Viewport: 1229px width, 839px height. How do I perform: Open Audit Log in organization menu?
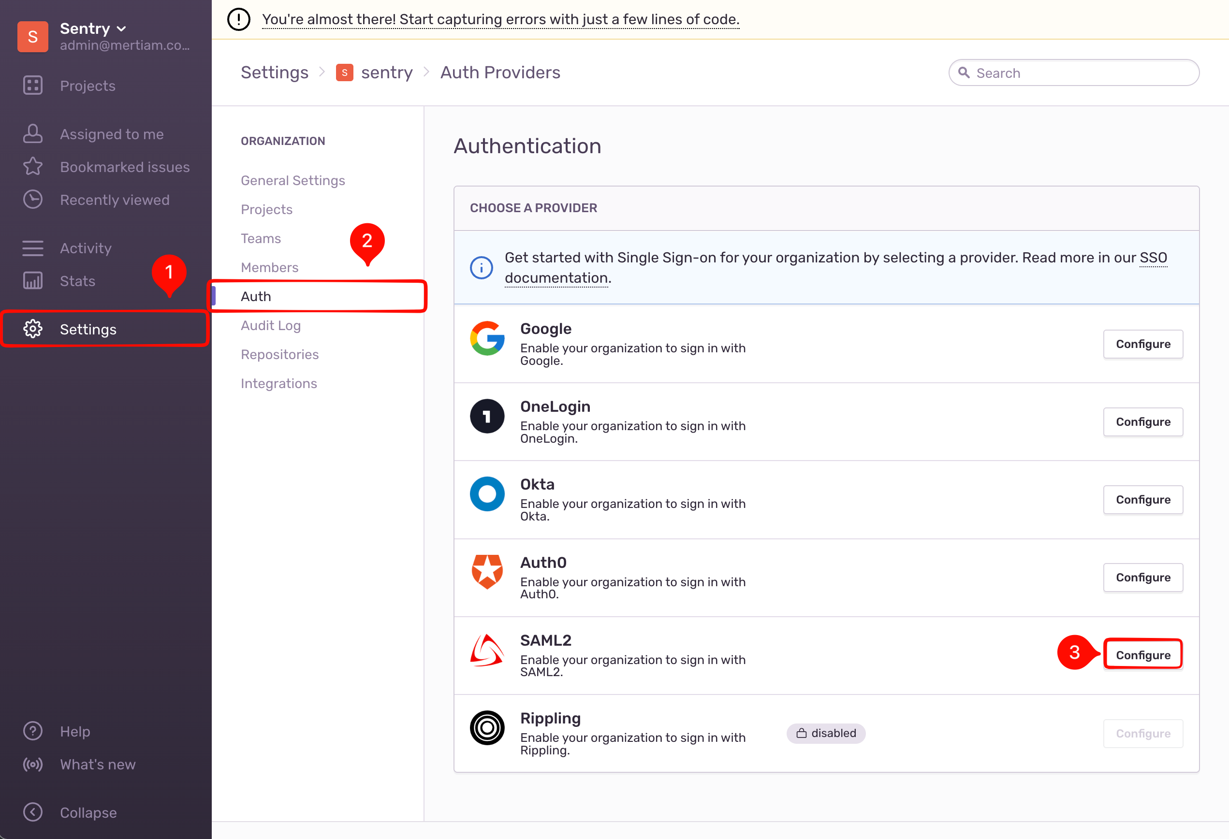270,325
